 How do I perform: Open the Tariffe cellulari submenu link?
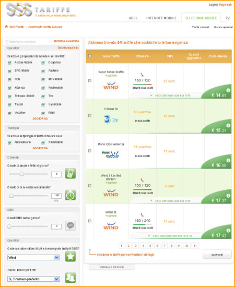201,27
